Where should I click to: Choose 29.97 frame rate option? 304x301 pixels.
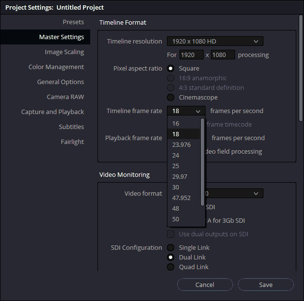[183, 177]
